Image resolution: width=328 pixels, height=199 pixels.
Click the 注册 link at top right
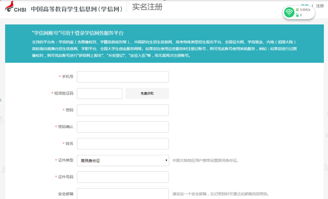[x=320, y=6]
